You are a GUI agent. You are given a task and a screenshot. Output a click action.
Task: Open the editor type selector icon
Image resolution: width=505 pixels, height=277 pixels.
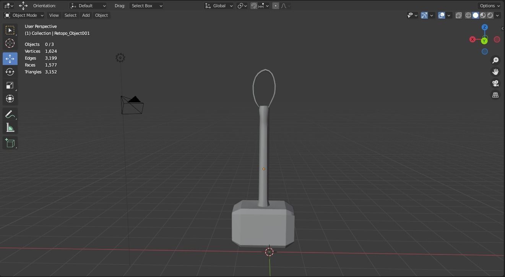[x=8, y=6]
